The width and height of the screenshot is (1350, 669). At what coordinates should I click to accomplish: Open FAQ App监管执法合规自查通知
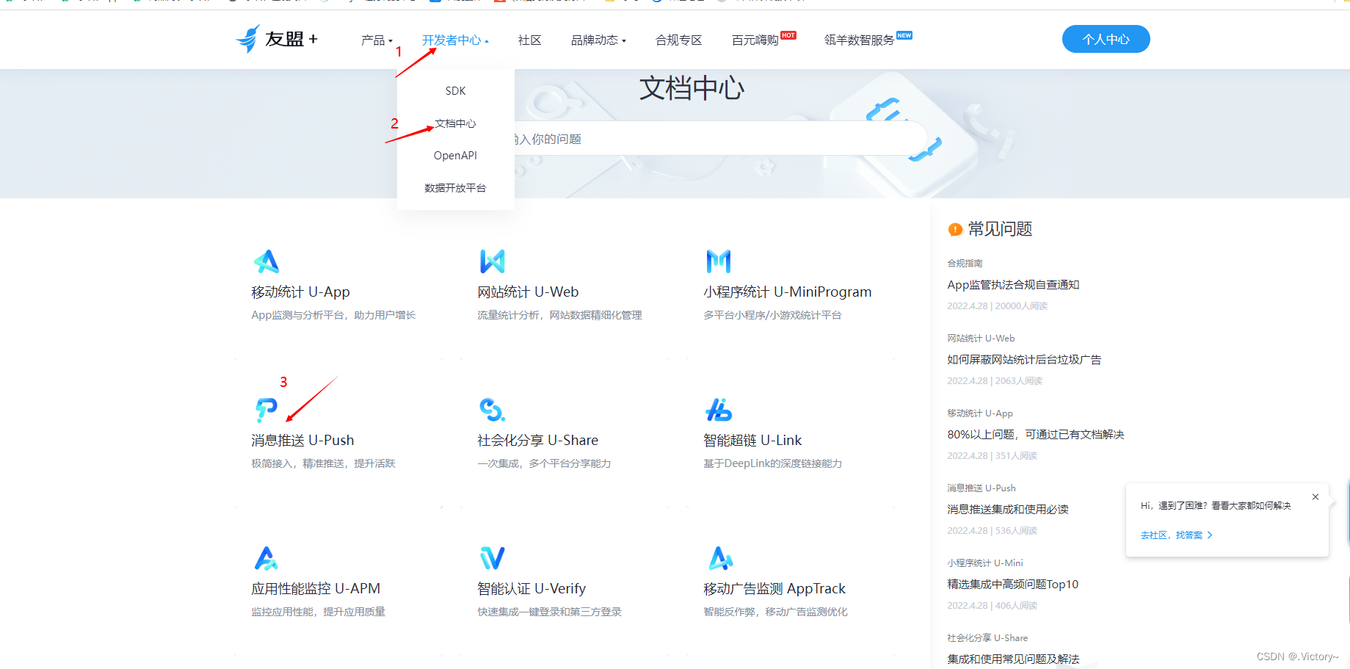(1013, 285)
